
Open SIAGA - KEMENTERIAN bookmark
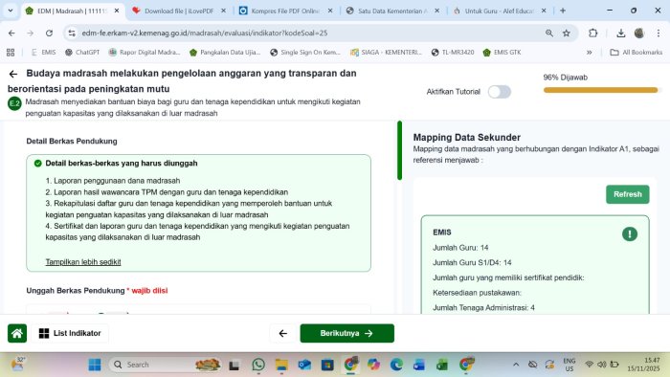click(386, 52)
